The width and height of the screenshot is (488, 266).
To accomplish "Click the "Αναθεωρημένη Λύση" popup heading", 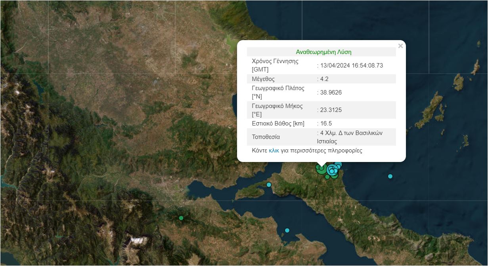I will click(x=323, y=52).
